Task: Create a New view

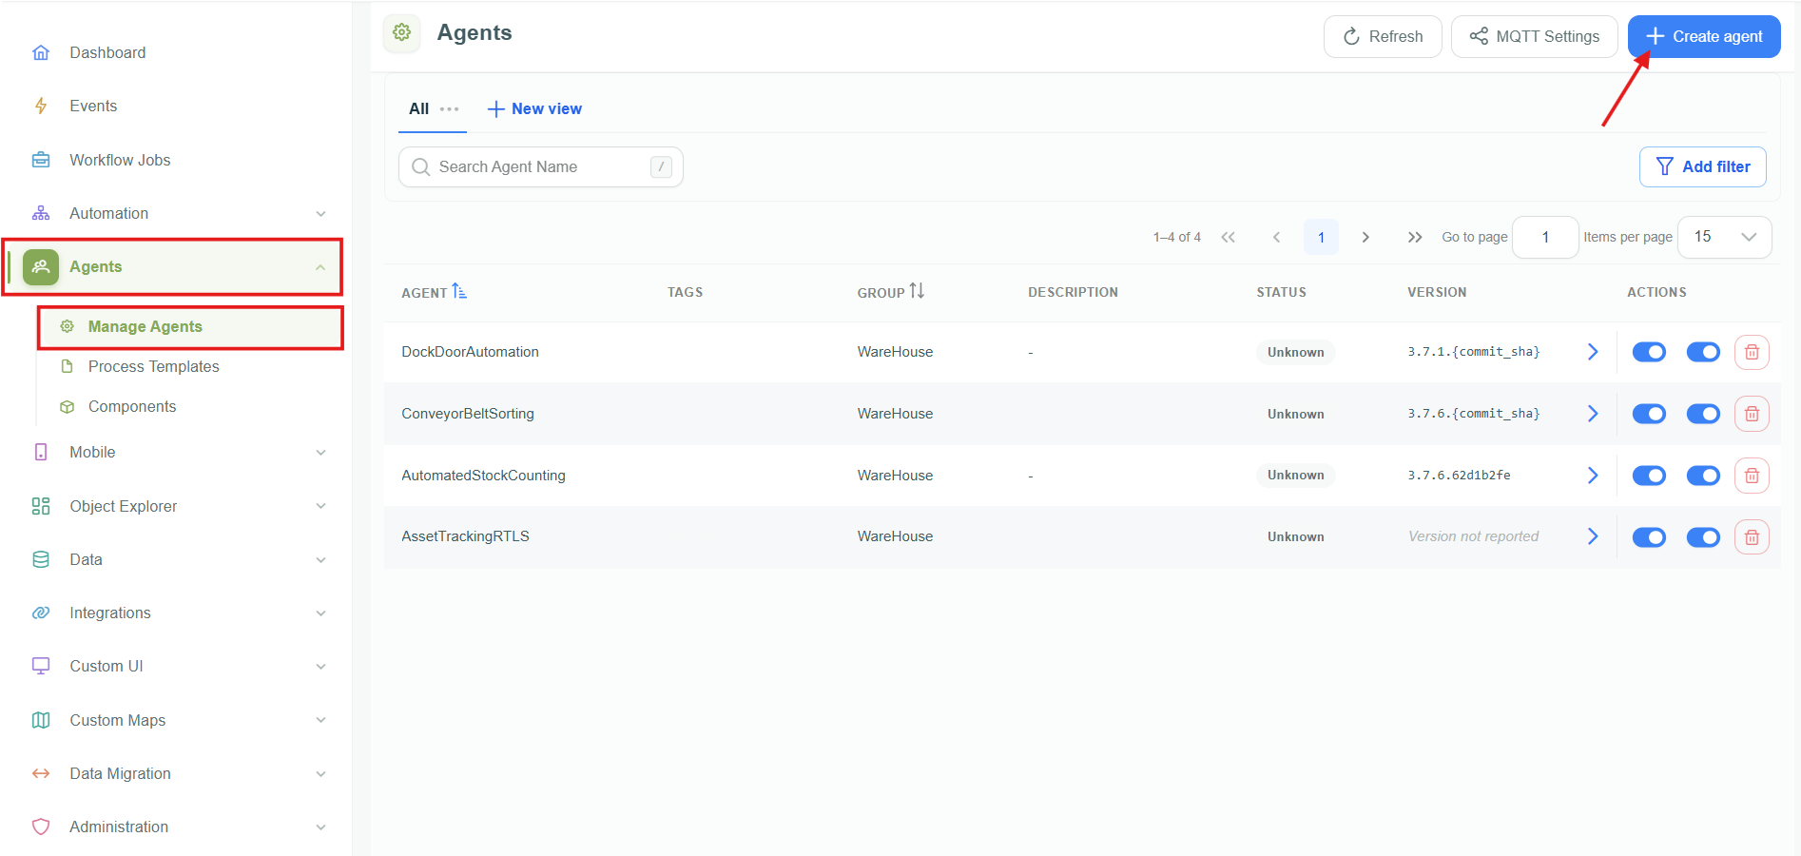Action: 534,108
